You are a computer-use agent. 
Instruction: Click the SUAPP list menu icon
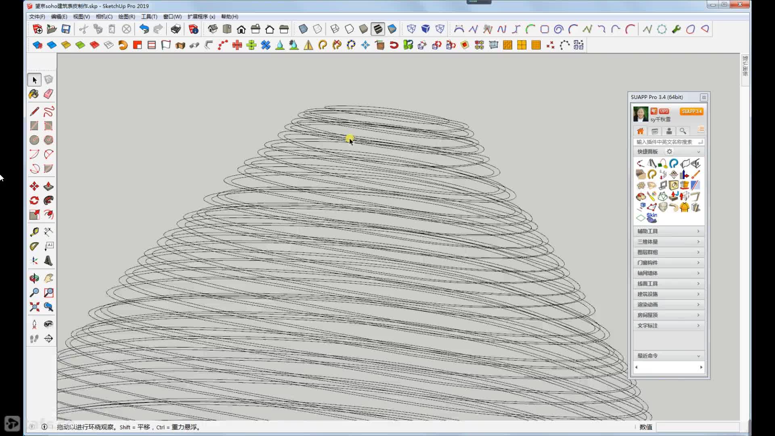click(700, 130)
